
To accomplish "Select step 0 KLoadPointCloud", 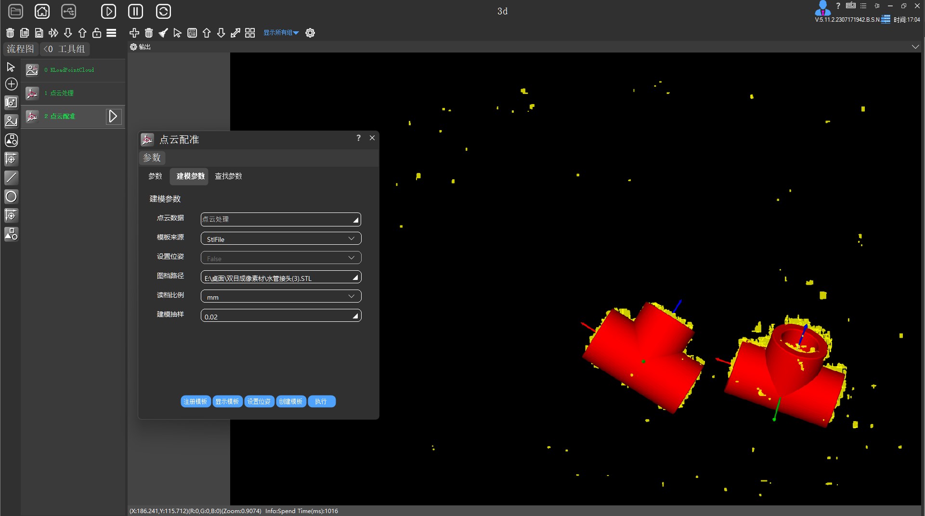I will point(73,70).
